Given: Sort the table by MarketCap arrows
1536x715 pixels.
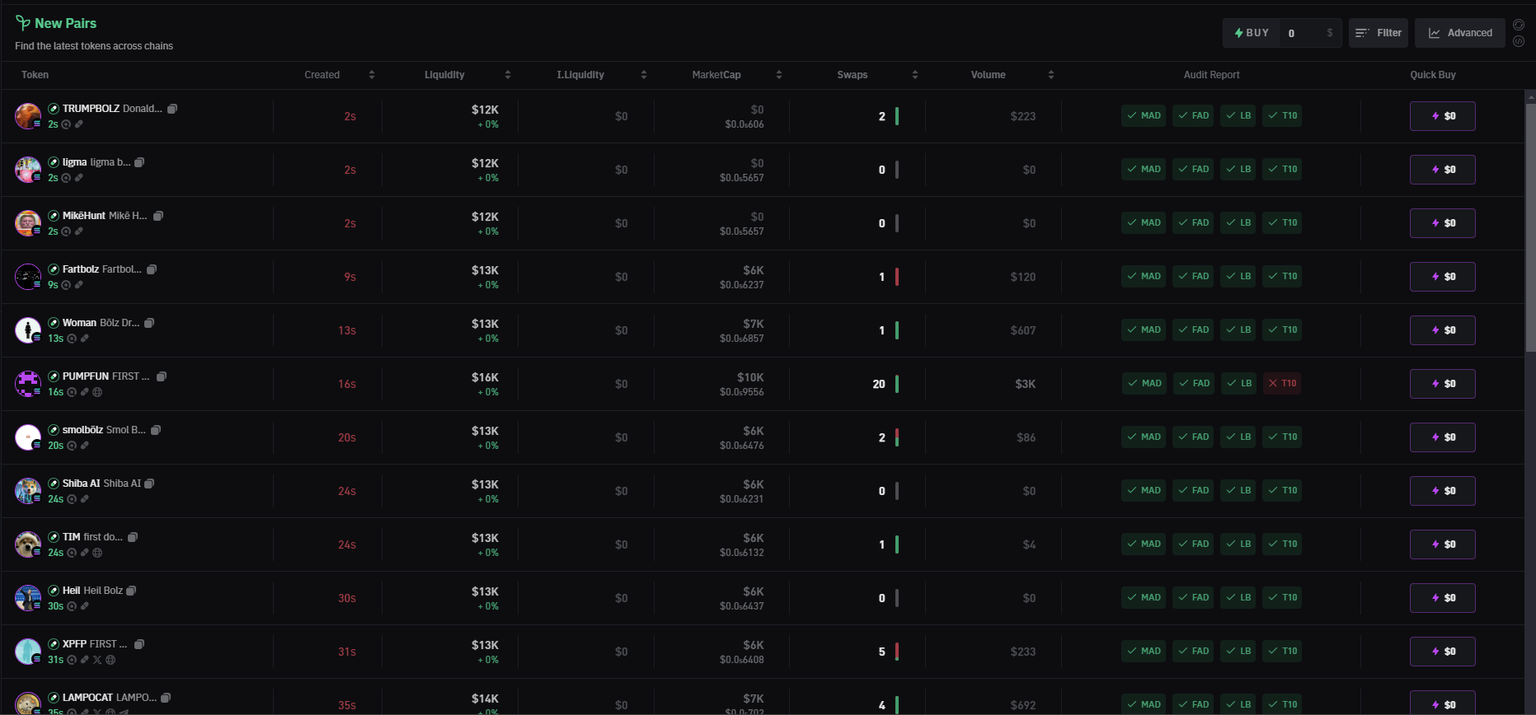Looking at the screenshot, I should pyautogui.click(x=778, y=75).
